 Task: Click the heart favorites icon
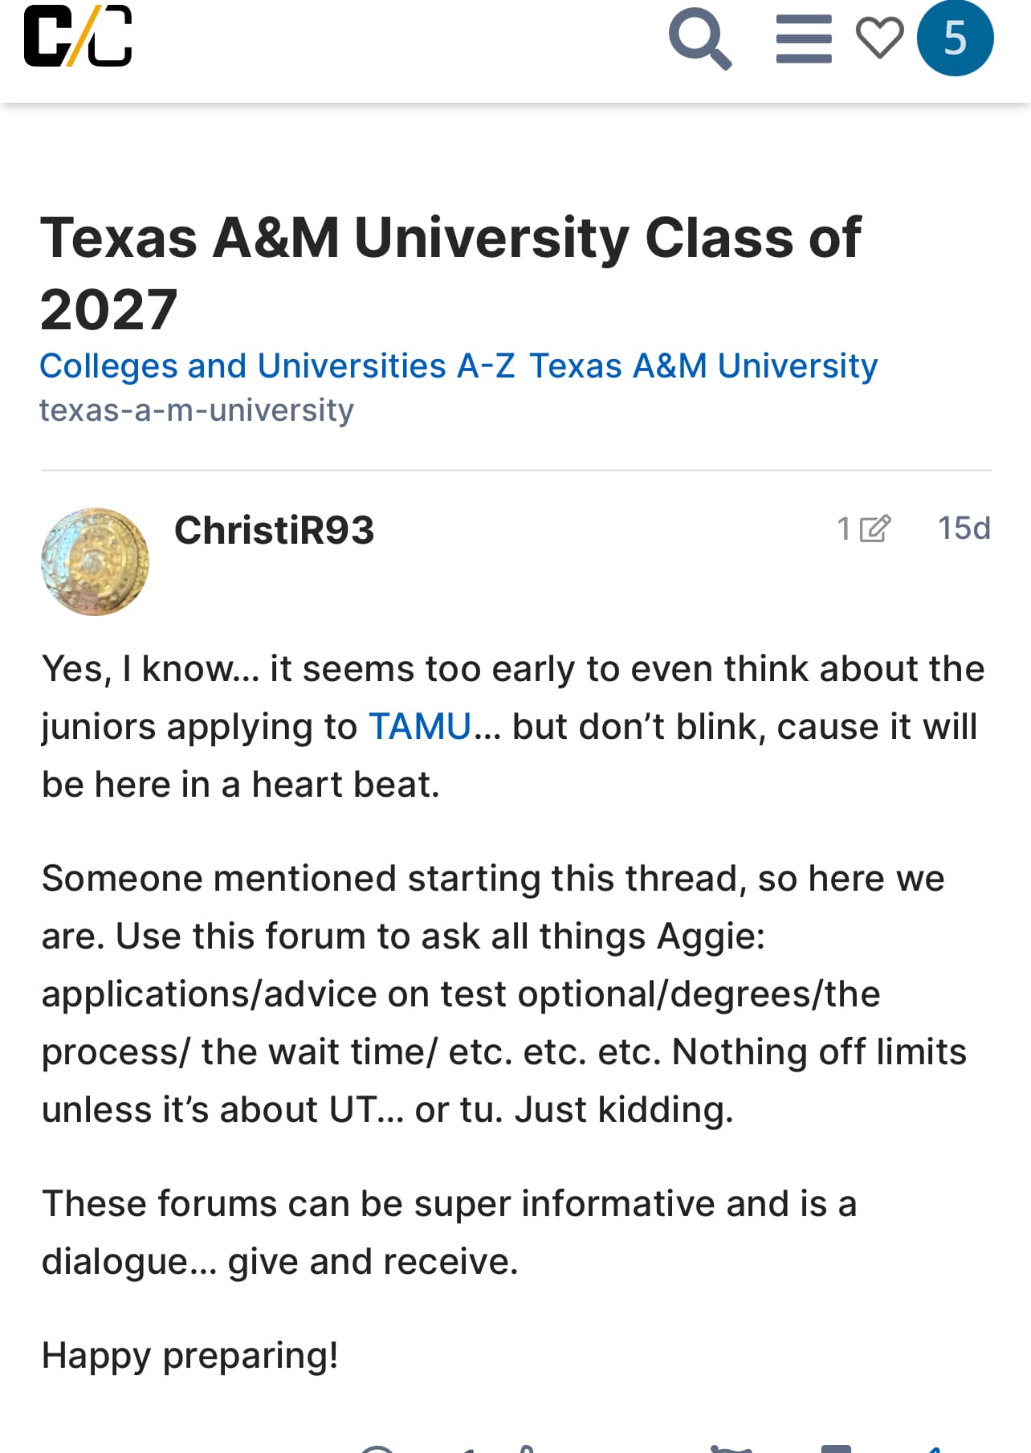click(x=879, y=39)
